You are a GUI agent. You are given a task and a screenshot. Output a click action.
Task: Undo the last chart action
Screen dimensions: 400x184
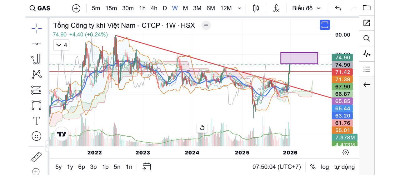pos(338,8)
